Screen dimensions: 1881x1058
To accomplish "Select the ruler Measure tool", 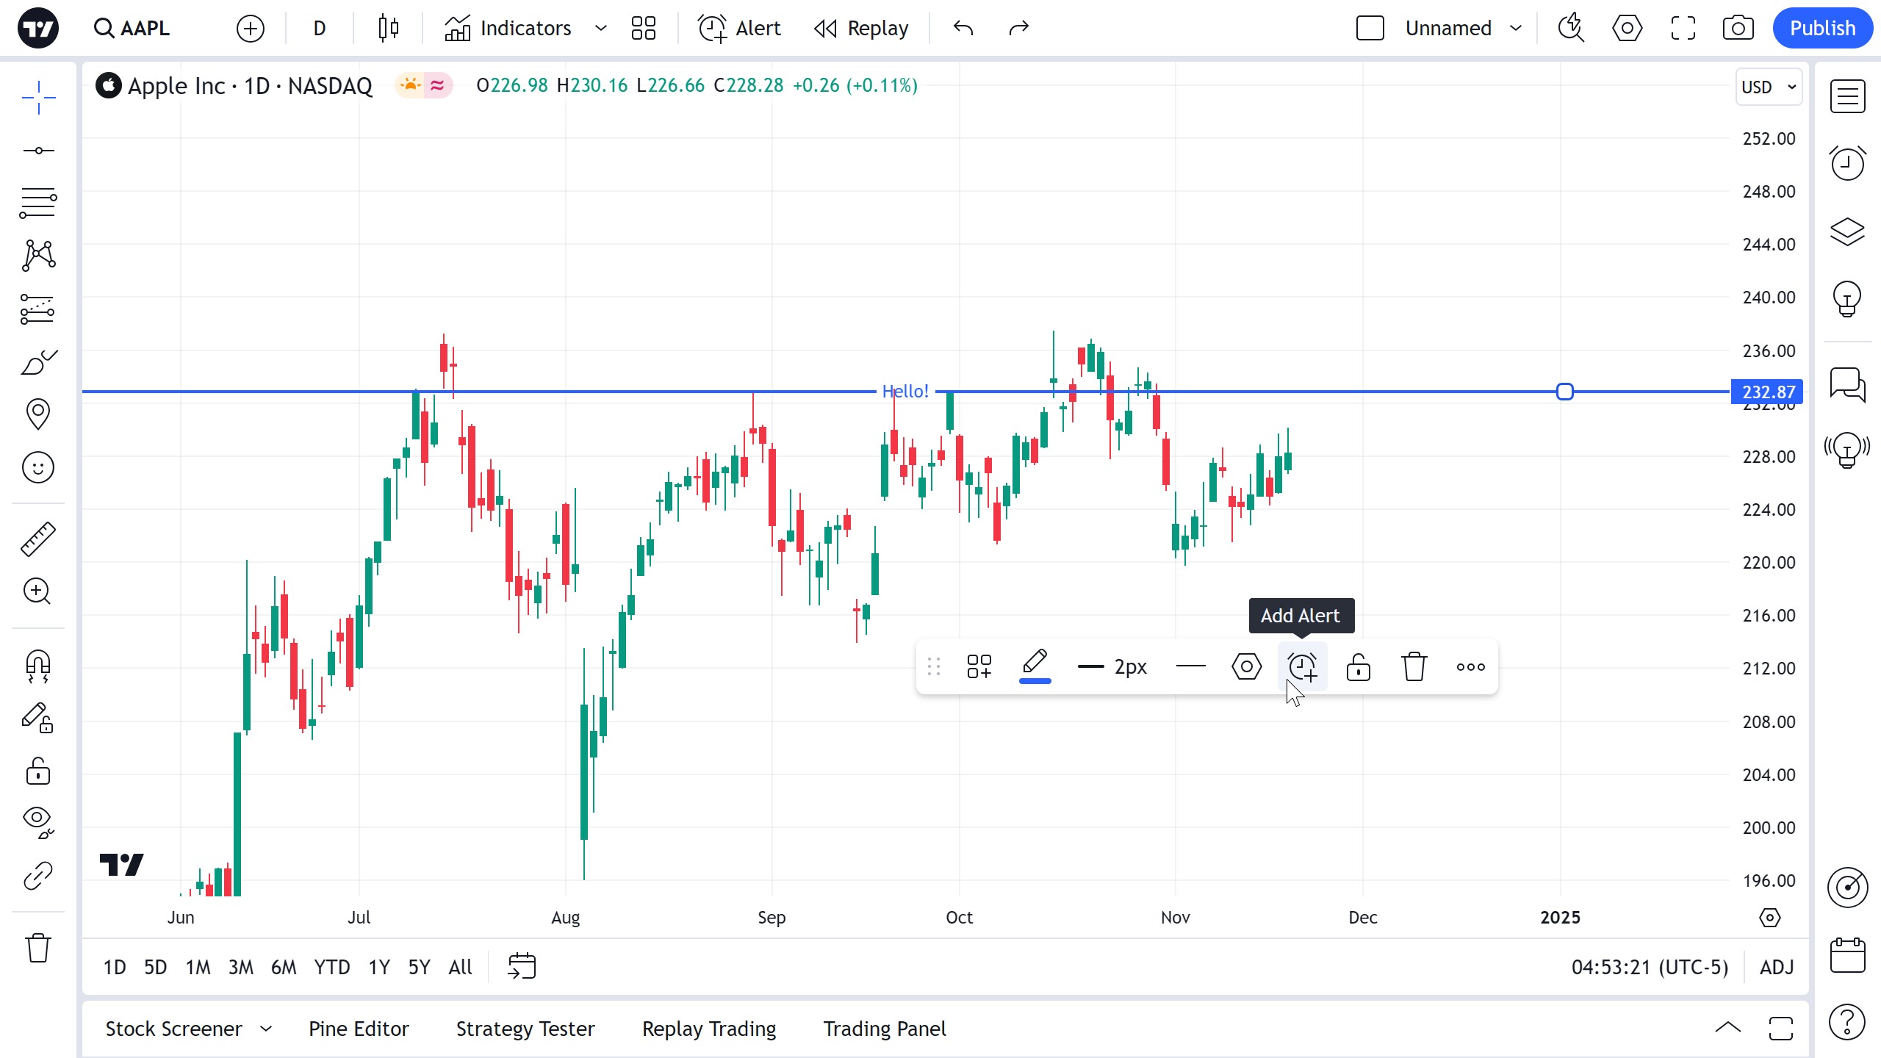I will point(38,539).
